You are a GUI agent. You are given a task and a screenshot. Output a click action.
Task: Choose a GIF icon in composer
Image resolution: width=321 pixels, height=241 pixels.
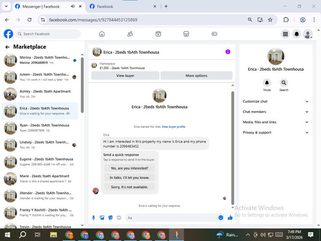pos(119,218)
